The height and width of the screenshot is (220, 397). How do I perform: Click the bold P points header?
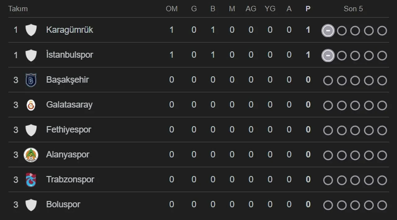tap(308, 9)
